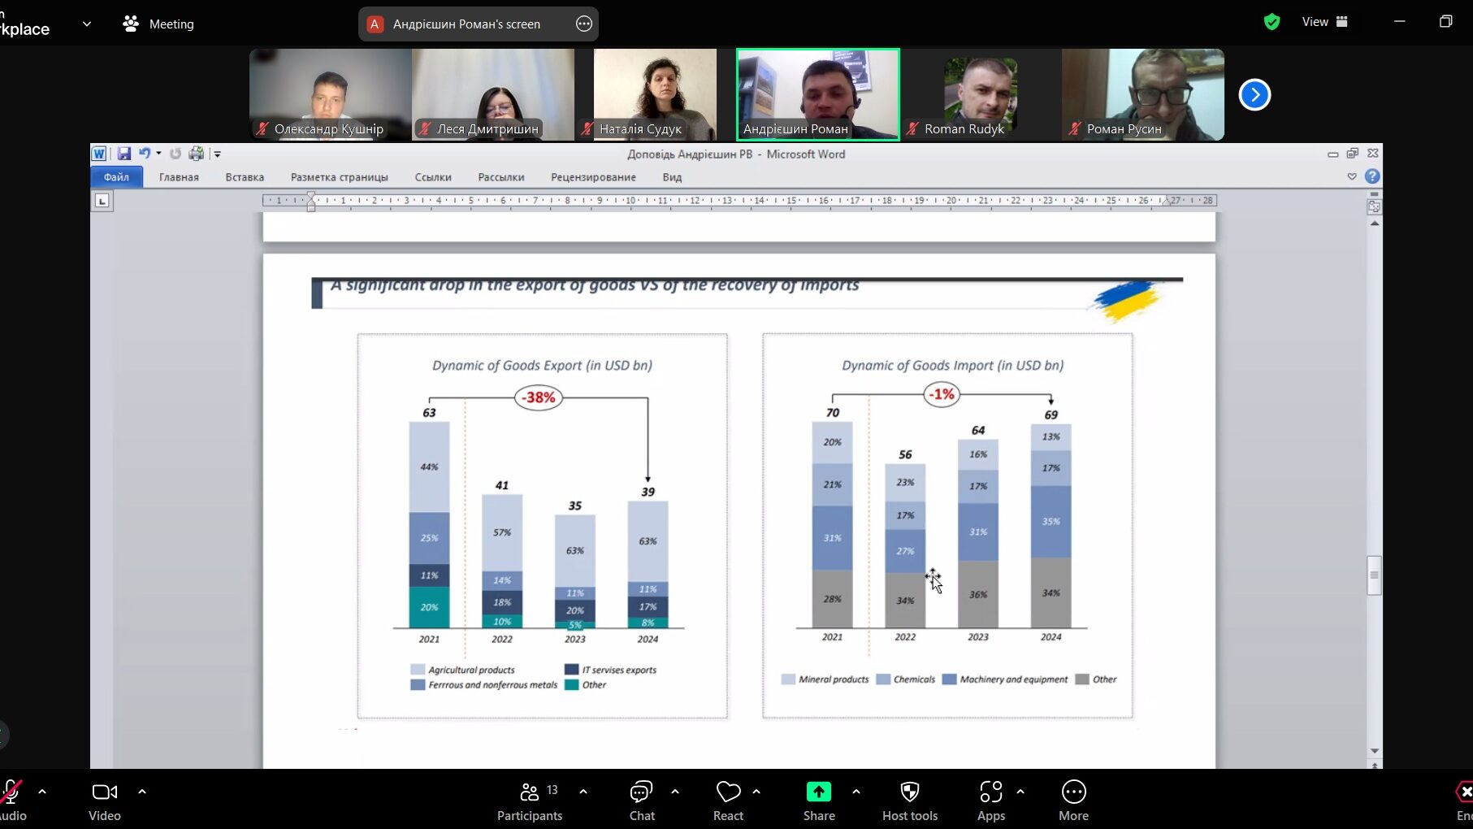This screenshot has height=829, width=1473.
Task: Click the green Share screen icon
Action: (x=818, y=792)
